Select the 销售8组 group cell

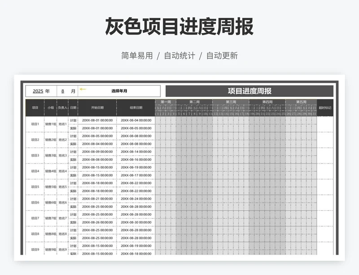pos(51,234)
